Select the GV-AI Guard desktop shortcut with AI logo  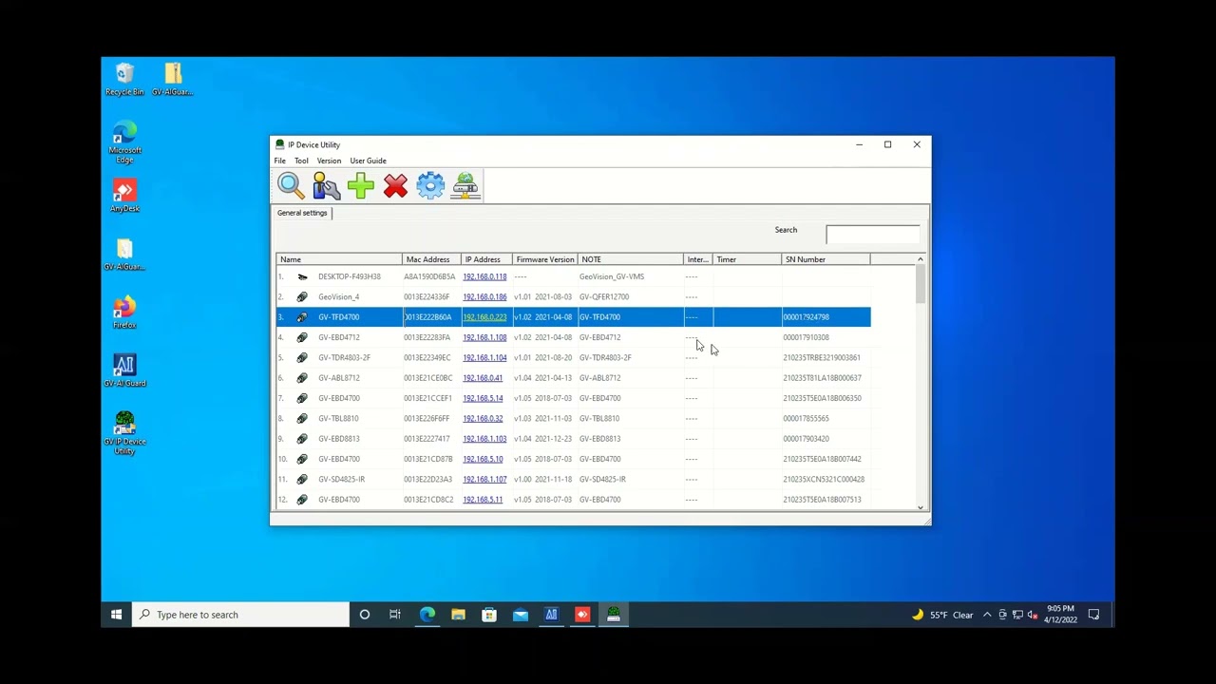[x=124, y=370]
